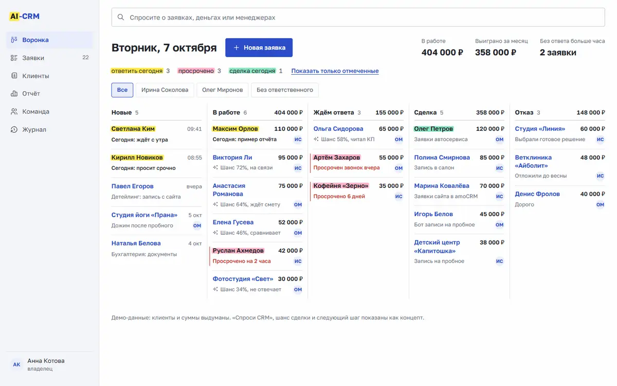Open the Команда sidebar section
The image size is (617, 386).
click(x=49, y=112)
